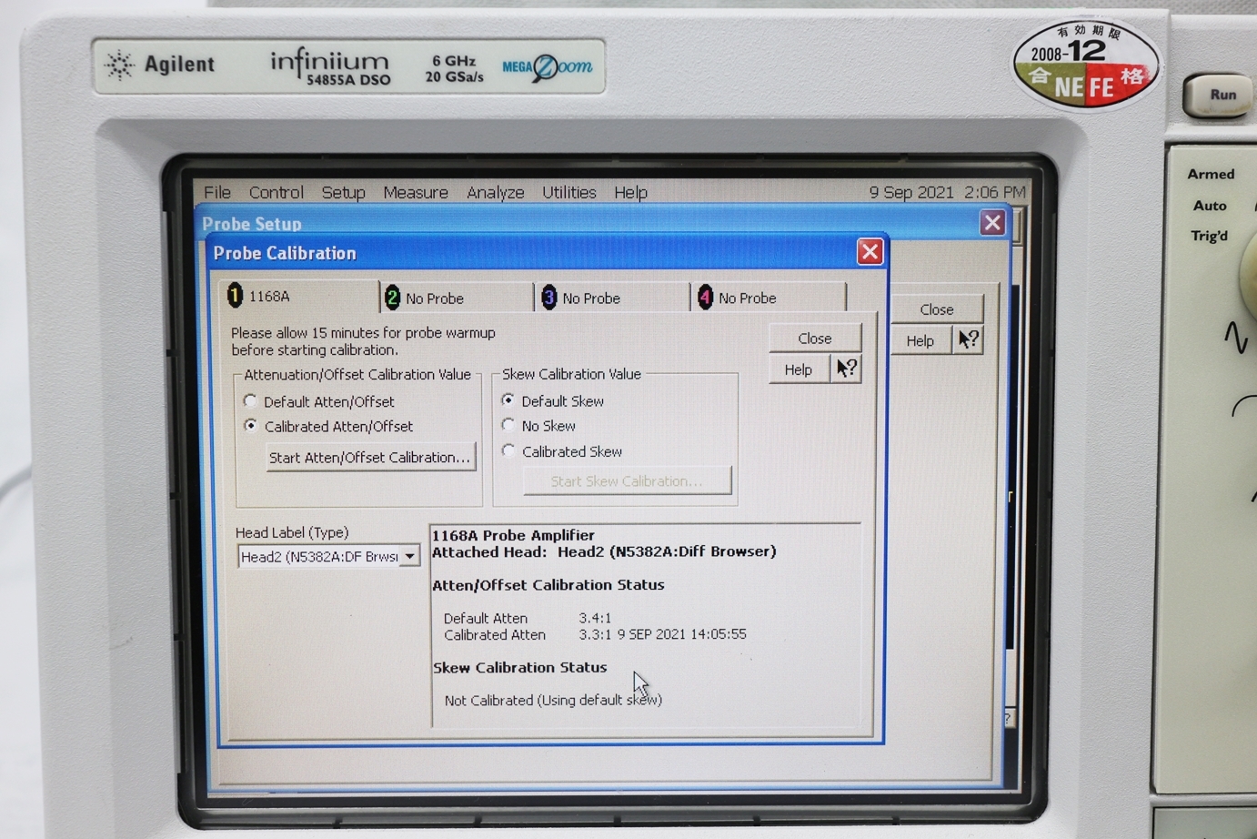Click context help arrow icon in Probe Calibration

coord(846,369)
